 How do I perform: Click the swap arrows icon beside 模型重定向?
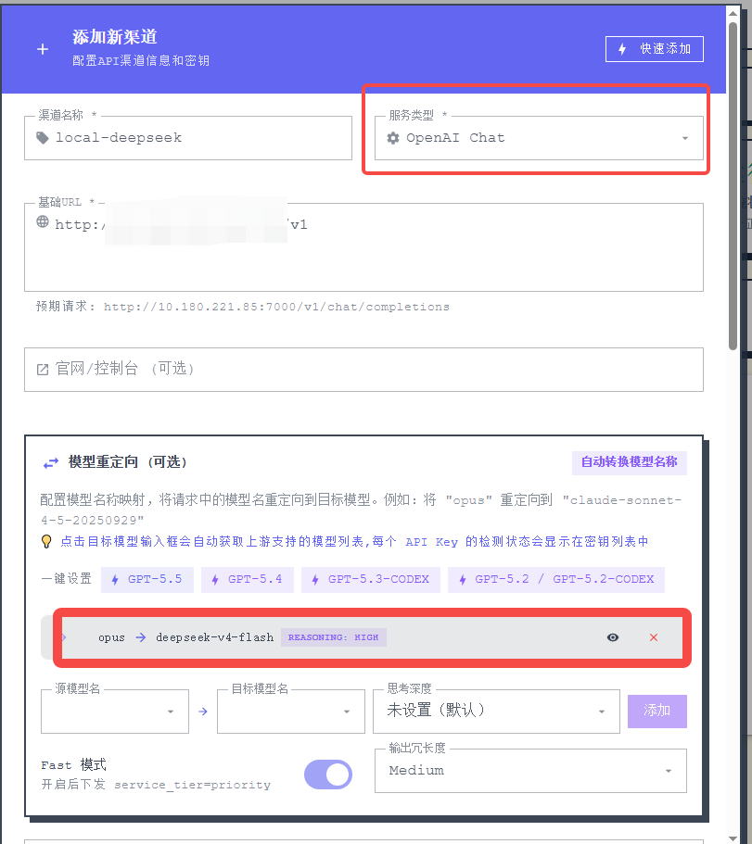(51, 462)
